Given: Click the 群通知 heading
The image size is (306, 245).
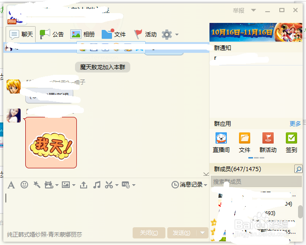Looking at the screenshot, I should click(x=223, y=48).
